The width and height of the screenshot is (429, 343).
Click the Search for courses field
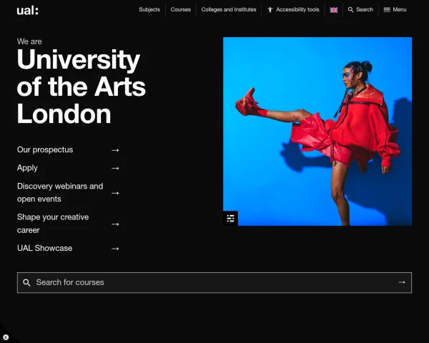214,282
